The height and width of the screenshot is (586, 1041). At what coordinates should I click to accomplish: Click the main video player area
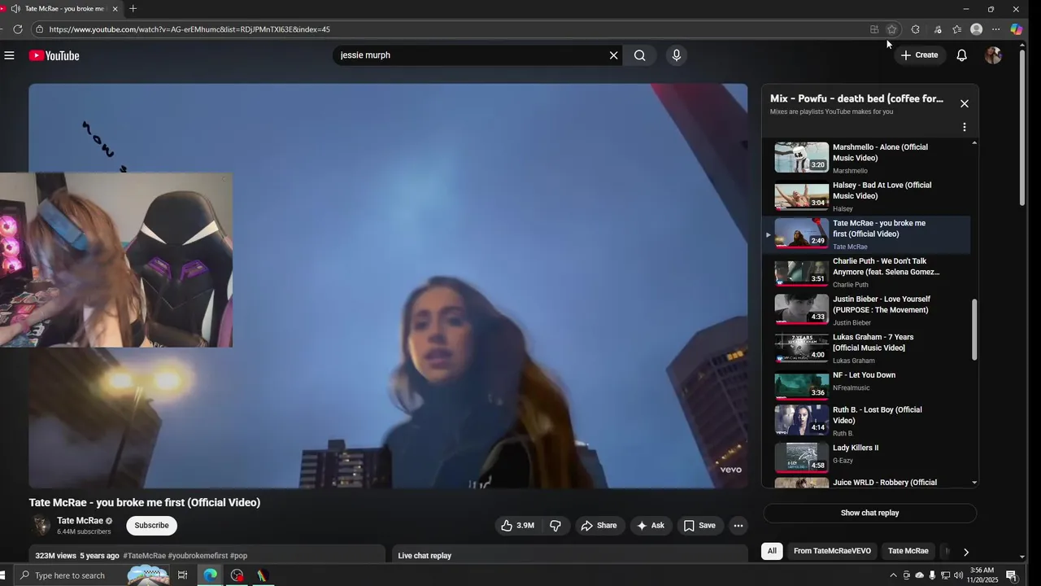(388, 286)
